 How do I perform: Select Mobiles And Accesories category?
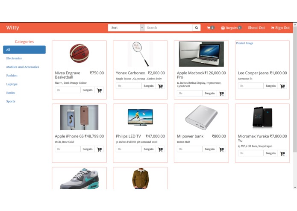coord(23,67)
